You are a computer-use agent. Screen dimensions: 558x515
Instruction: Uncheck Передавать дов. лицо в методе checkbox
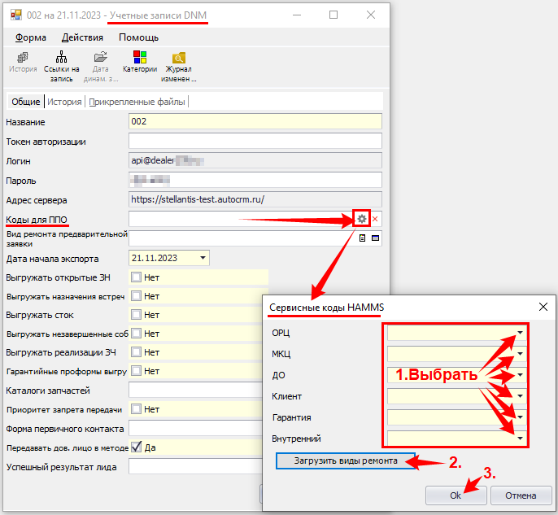[x=137, y=447]
